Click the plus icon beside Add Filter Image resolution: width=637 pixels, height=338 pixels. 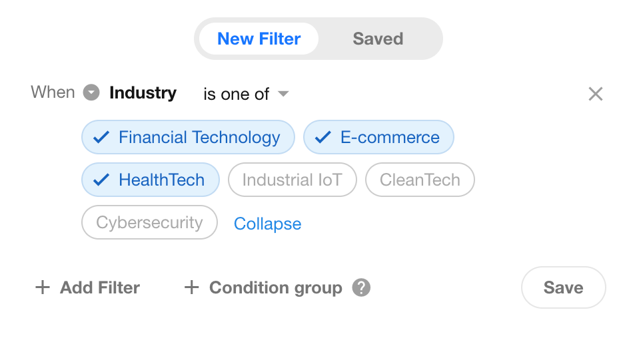pyautogui.click(x=43, y=287)
